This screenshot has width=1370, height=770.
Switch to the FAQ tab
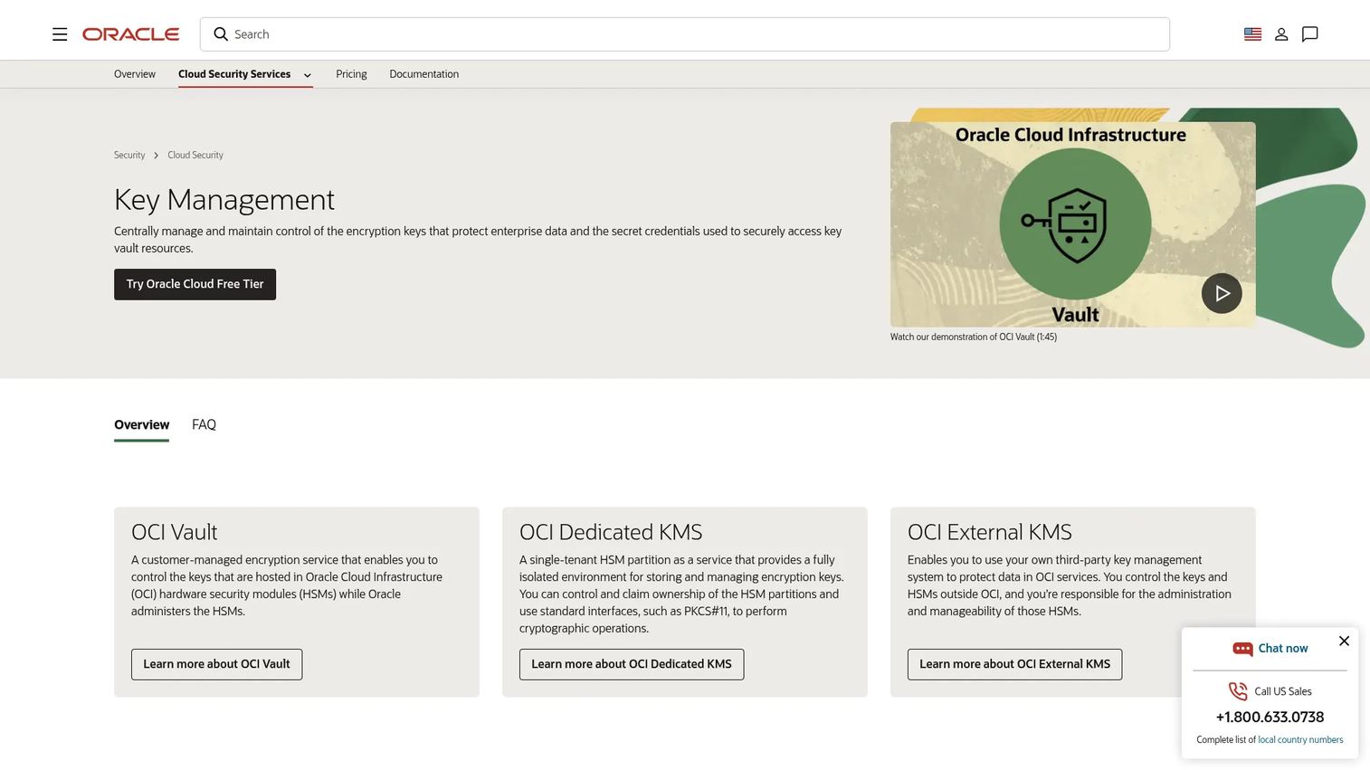pyautogui.click(x=204, y=424)
